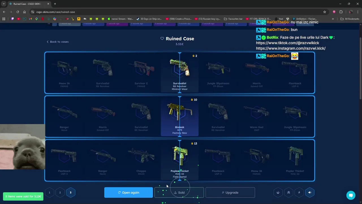Select the won Bioleak MP9 card
The height and width of the screenshot is (204, 362).
point(180,116)
